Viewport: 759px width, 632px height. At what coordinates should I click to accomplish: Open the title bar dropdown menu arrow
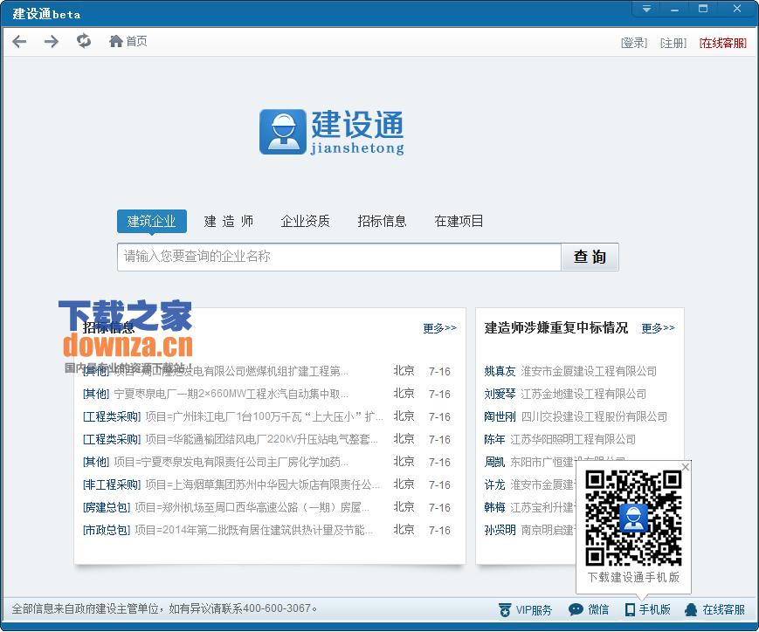tap(646, 9)
